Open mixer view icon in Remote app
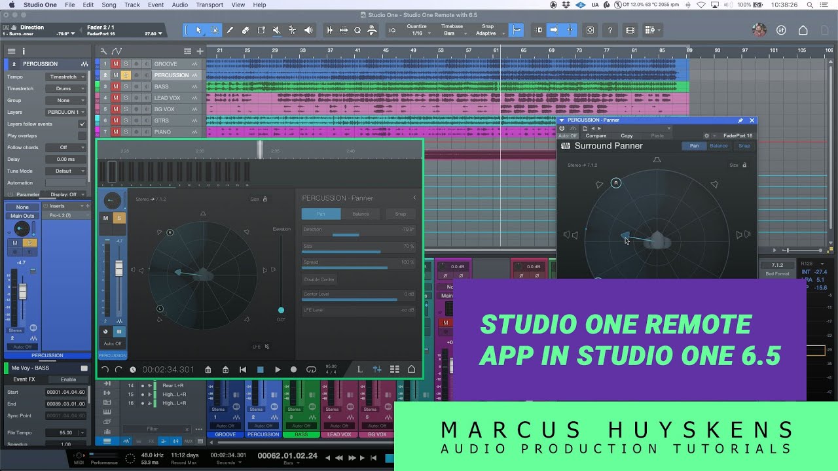This screenshot has width=838, height=471. [377, 370]
